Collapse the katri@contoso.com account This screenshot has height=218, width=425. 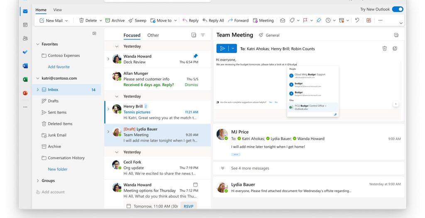[38, 78]
